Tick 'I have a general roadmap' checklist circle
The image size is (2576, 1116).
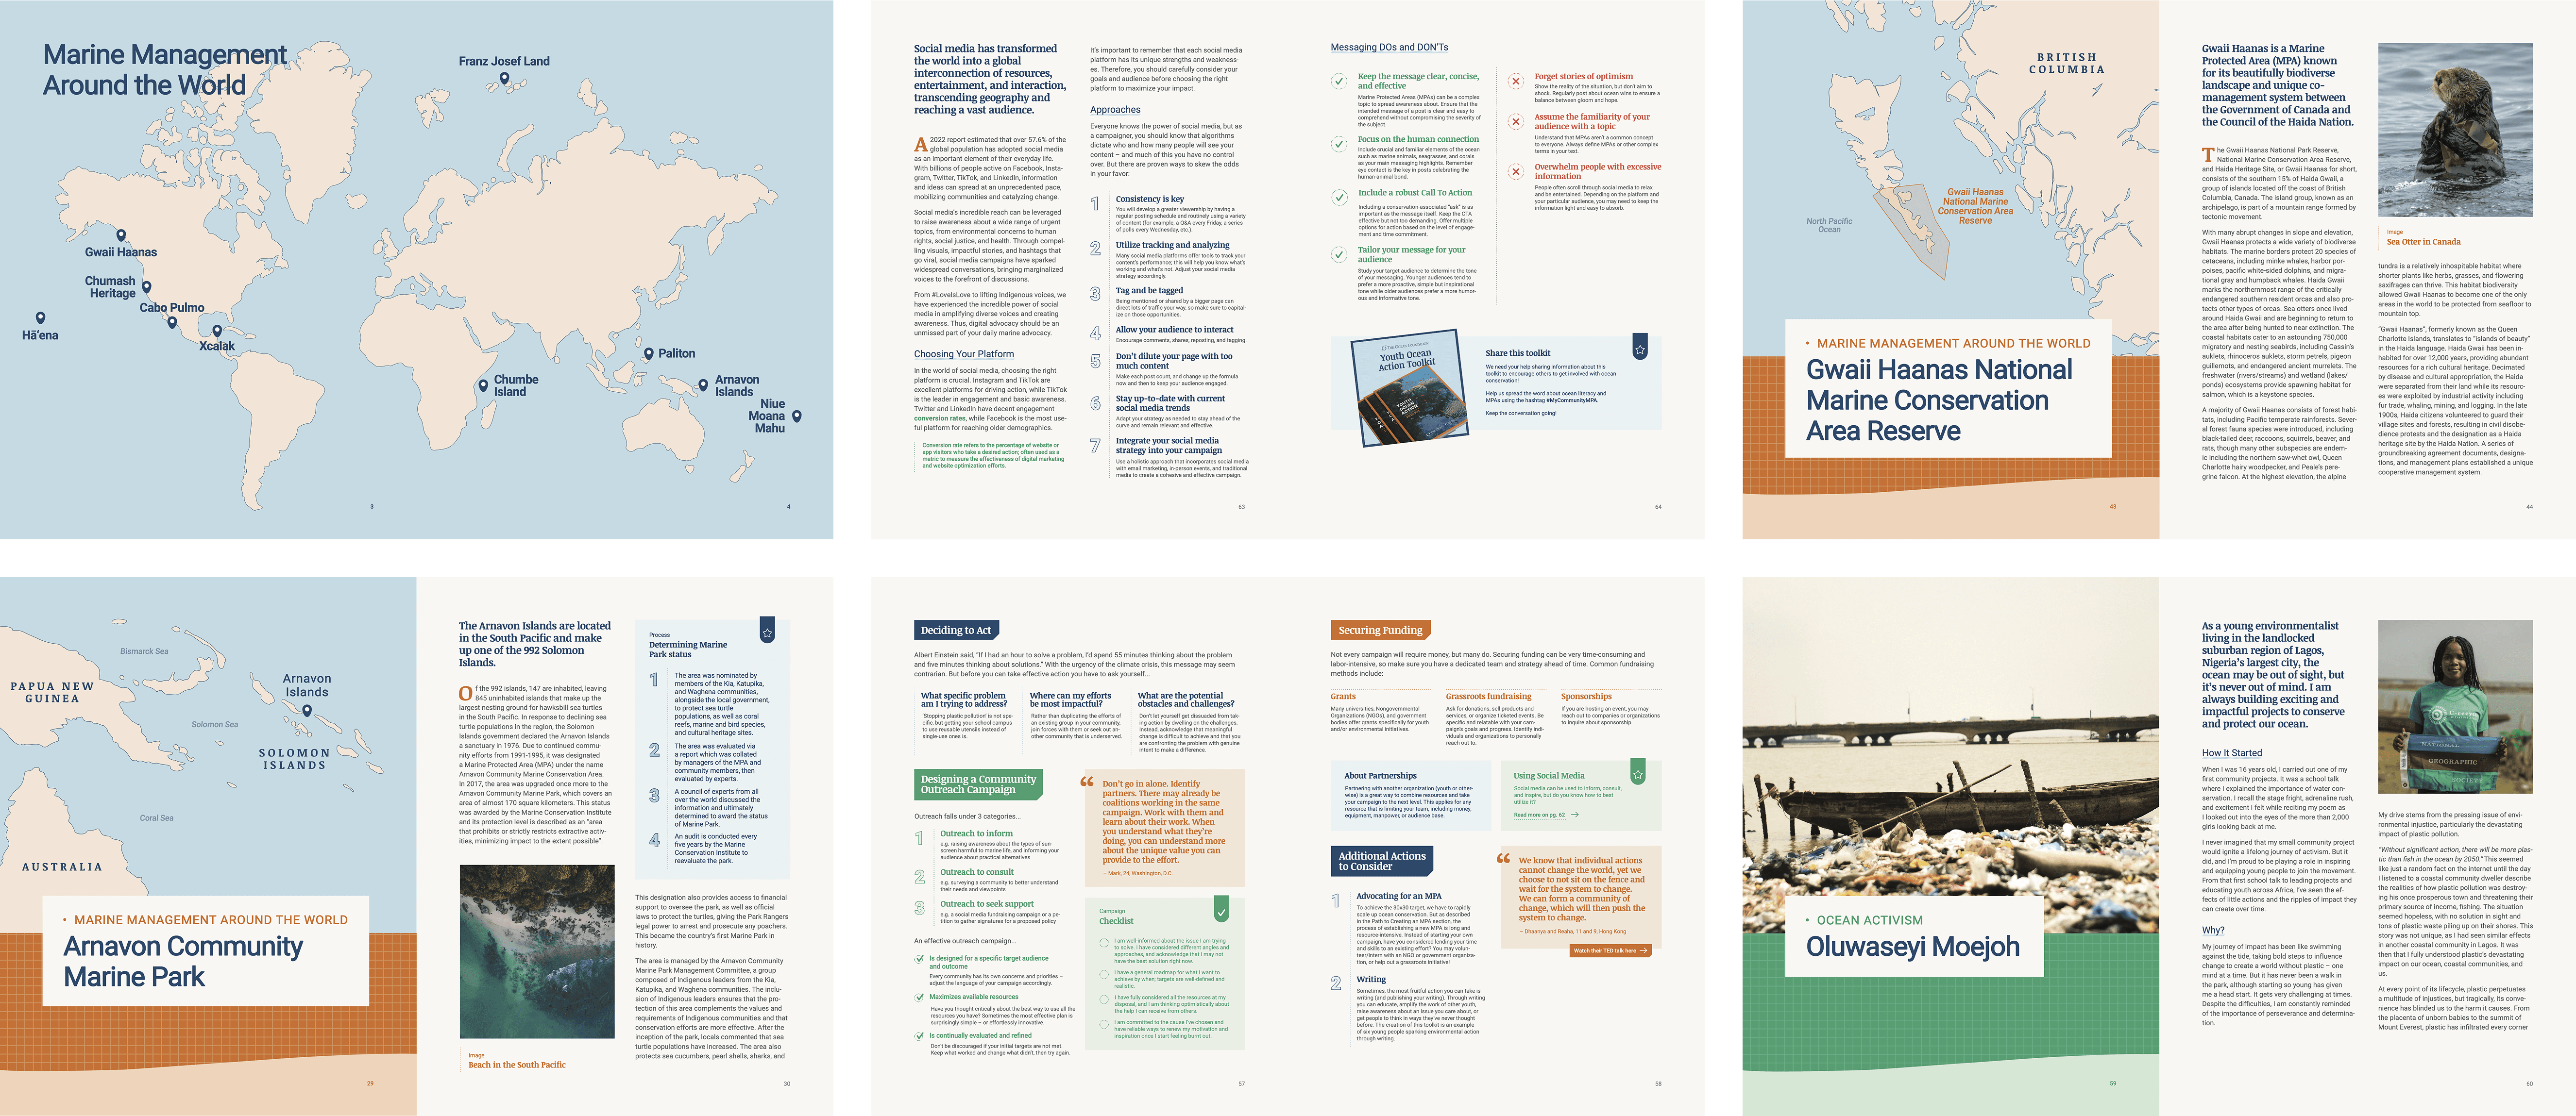1104,973
